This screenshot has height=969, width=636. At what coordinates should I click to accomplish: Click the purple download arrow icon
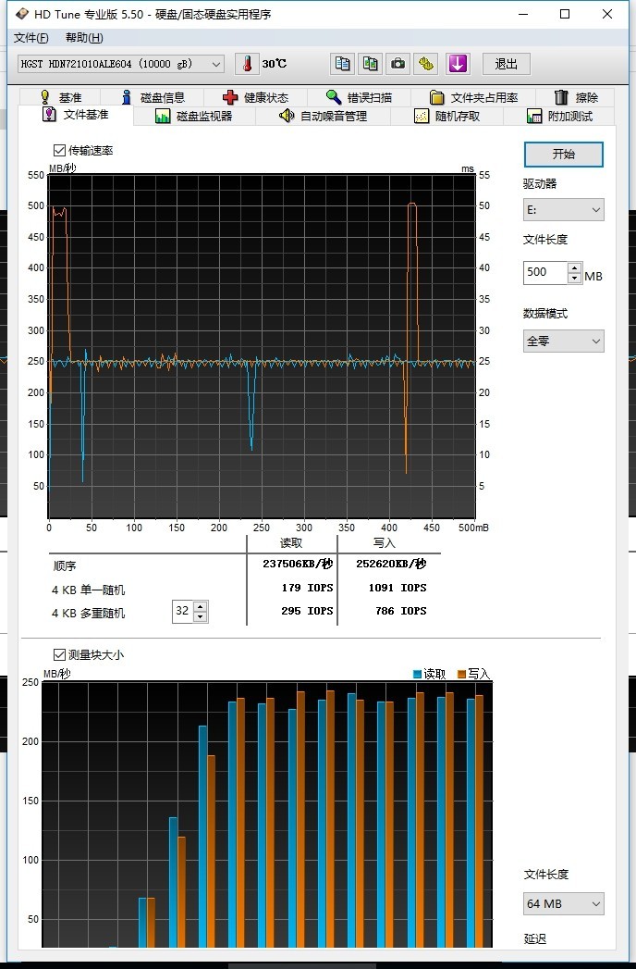point(458,64)
